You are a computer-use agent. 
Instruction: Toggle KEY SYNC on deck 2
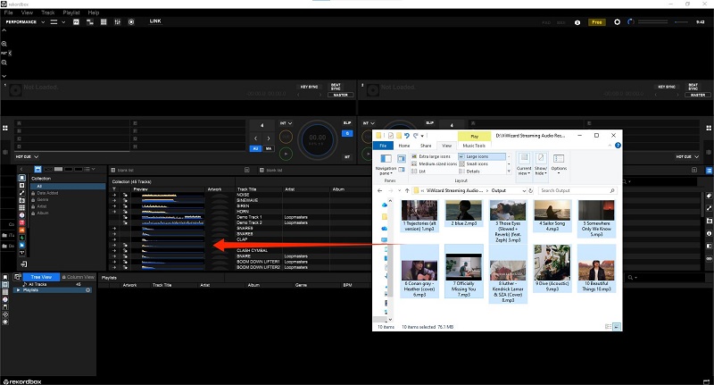[667, 87]
